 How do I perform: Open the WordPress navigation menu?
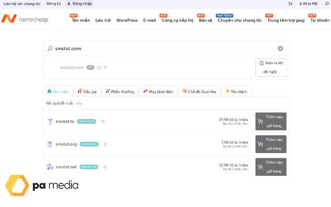(127, 20)
